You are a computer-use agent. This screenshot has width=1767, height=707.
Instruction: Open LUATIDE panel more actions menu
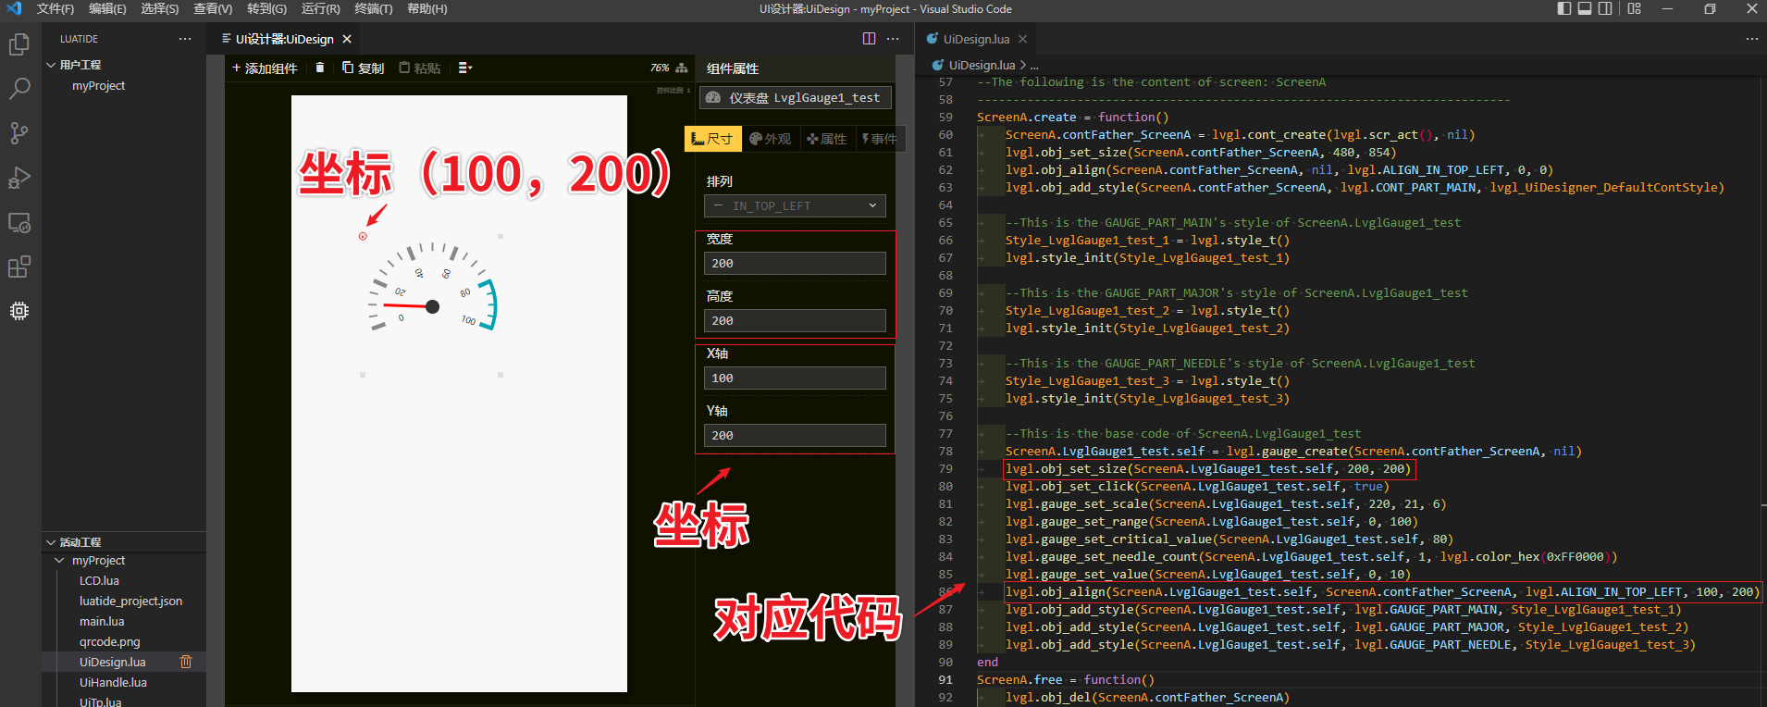[x=185, y=39]
